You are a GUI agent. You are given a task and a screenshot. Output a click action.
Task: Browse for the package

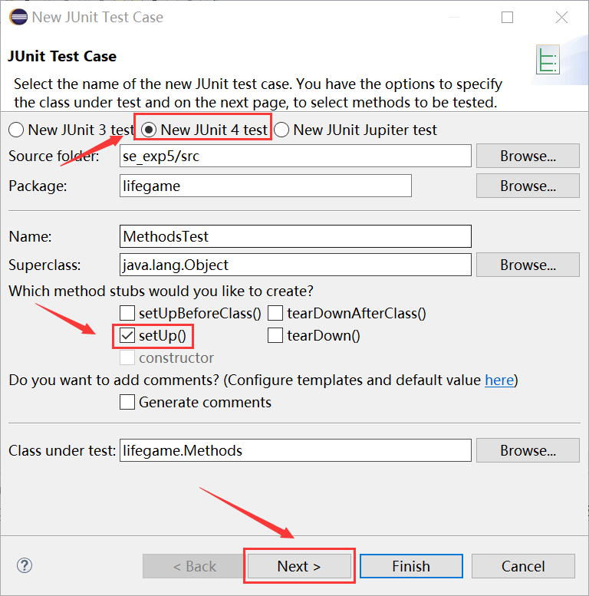pos(528,186)
